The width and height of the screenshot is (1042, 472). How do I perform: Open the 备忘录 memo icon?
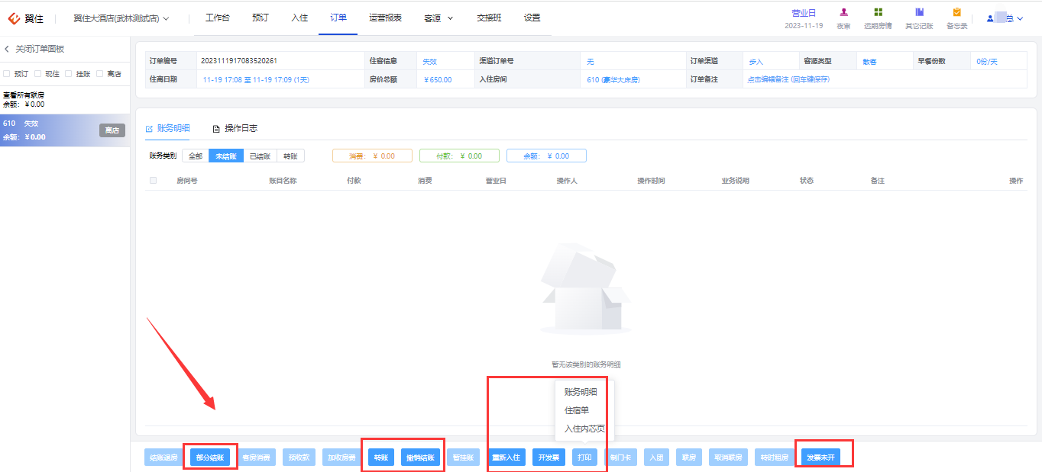point(956,12)
